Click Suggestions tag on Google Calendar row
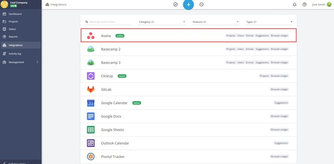The height and width of the screenshot is (164, 334). coord(281,103)
